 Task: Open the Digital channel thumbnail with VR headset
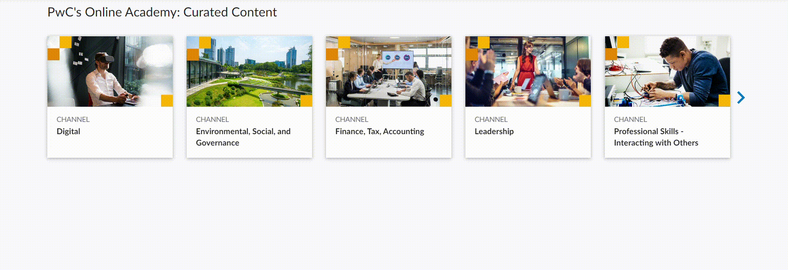110,71
